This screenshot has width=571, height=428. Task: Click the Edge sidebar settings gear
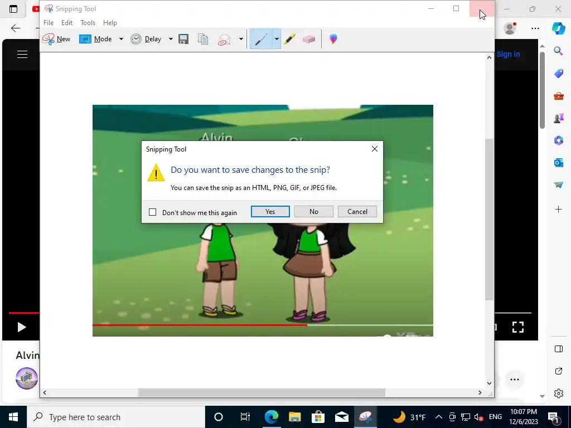(558, 393)
